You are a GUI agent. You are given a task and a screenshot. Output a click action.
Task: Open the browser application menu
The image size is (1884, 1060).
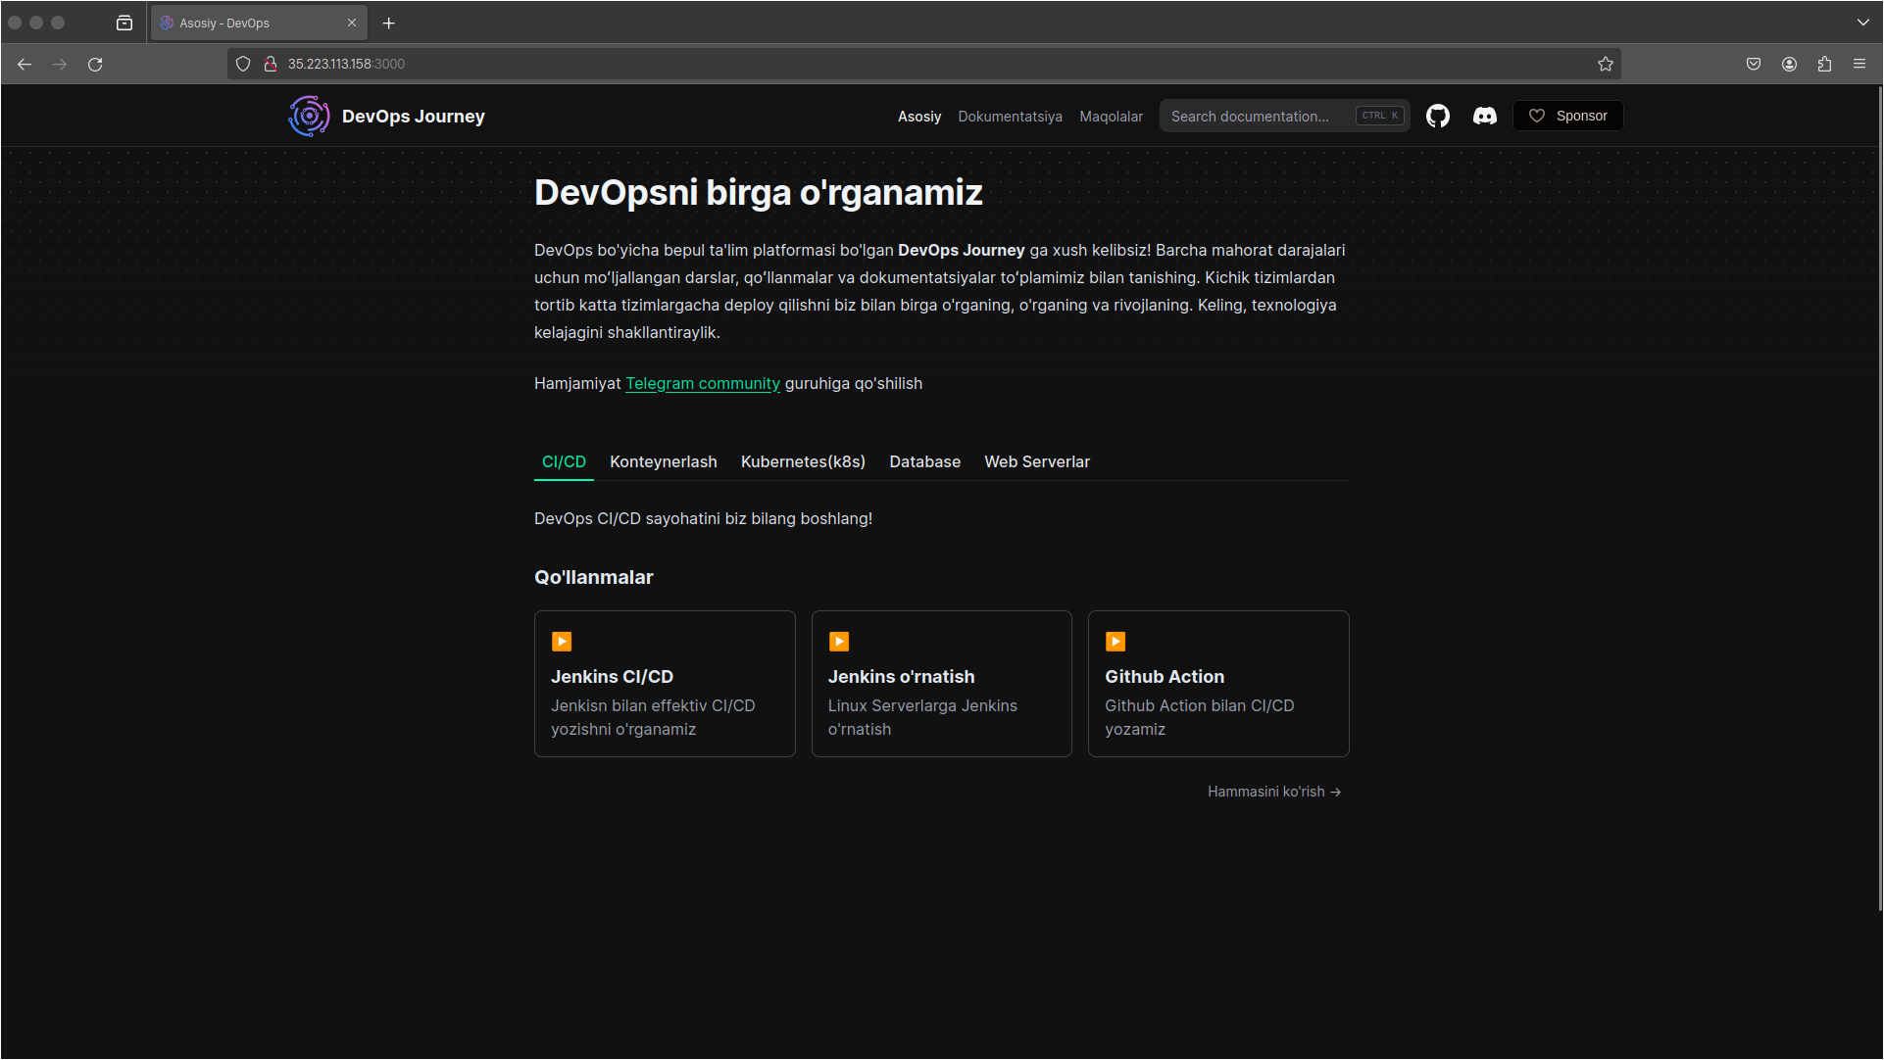click(1859, 64)
